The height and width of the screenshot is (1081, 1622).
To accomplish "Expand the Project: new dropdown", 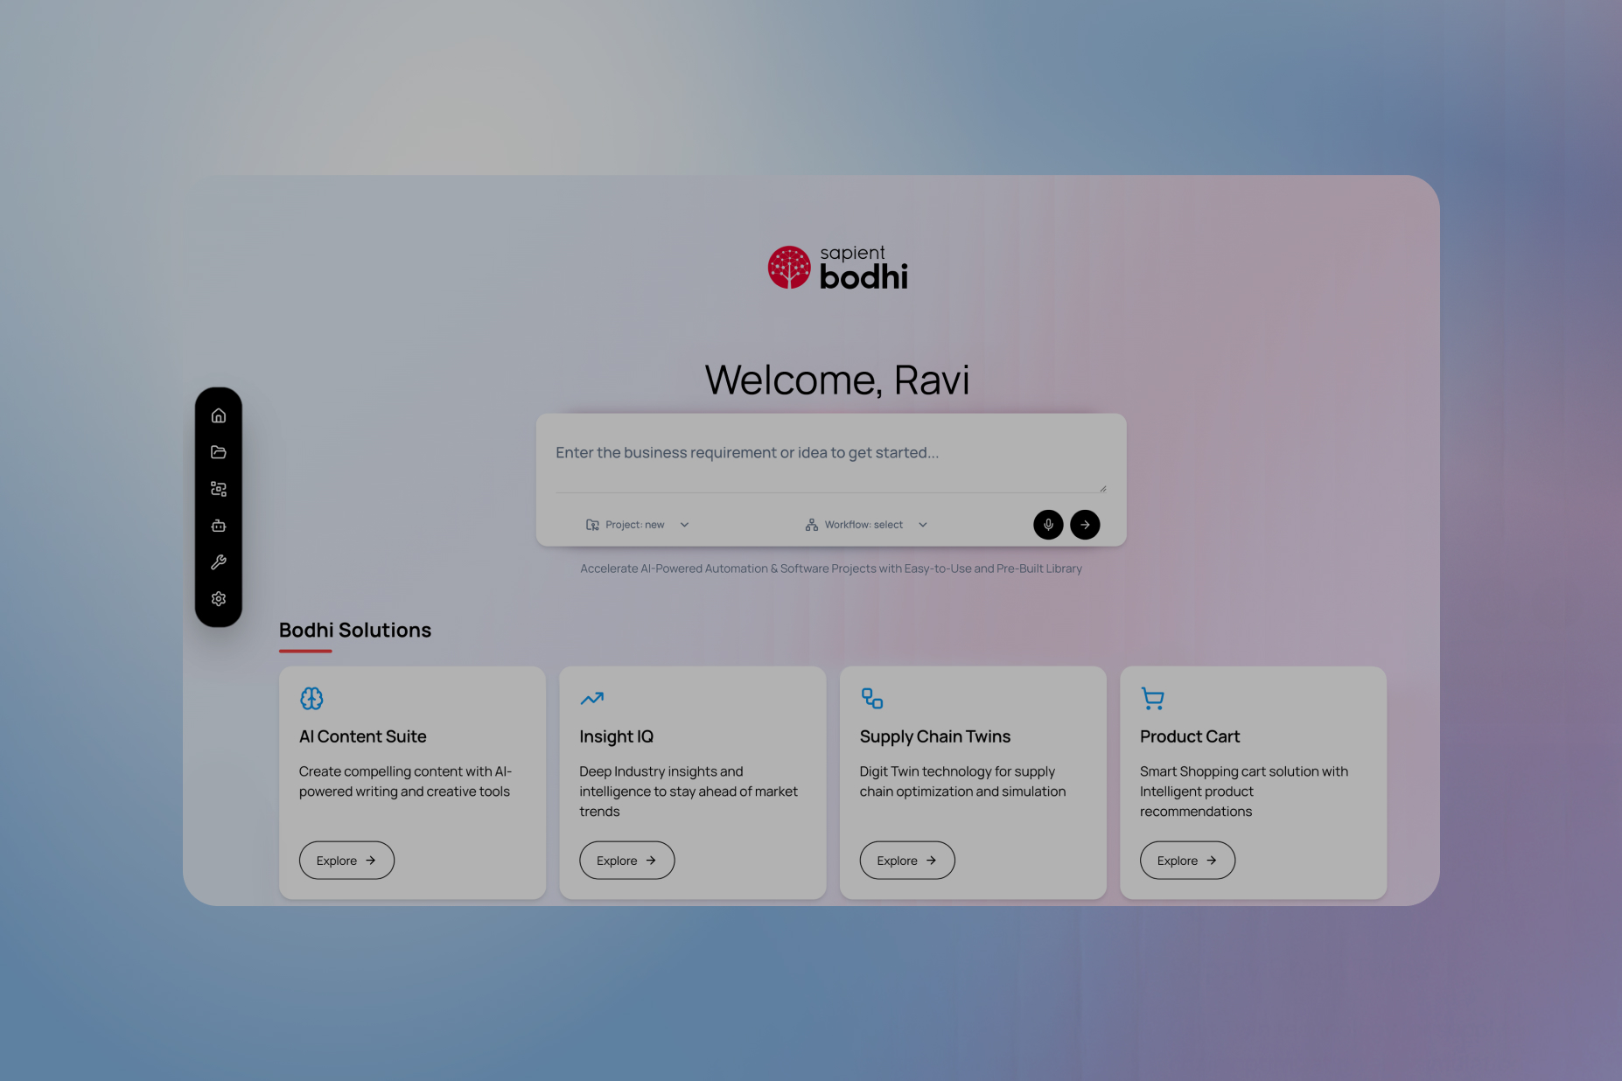I will click(637, 525).
